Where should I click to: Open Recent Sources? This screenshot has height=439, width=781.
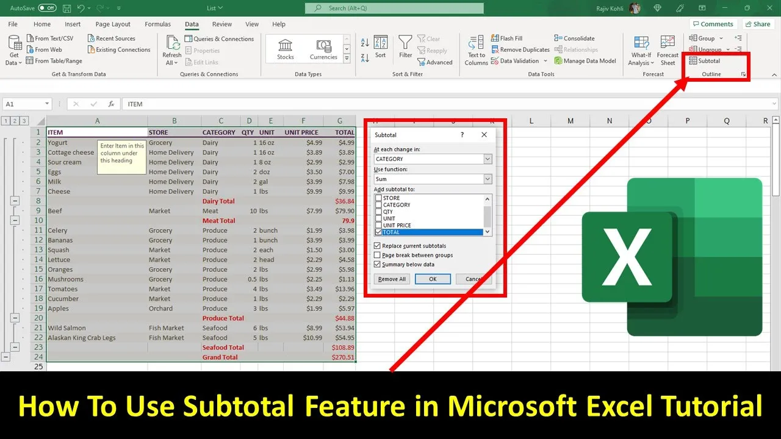coord(111,38)
